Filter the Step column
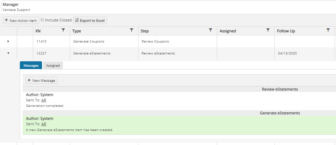 pyautogui.click(x=211, y=30)
